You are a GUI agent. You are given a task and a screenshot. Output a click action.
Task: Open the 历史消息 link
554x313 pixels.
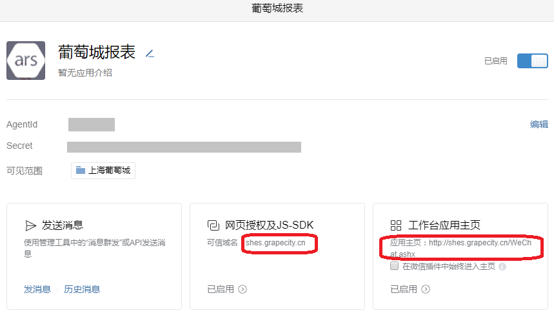82,289
